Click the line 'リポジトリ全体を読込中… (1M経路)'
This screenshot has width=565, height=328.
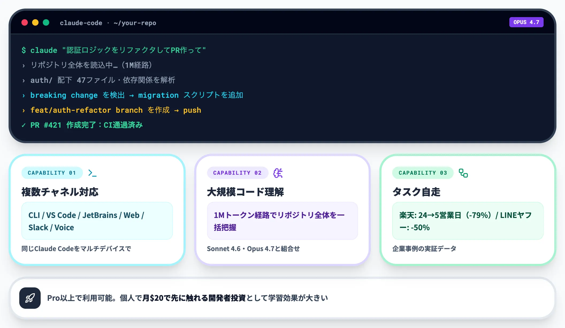87,65
